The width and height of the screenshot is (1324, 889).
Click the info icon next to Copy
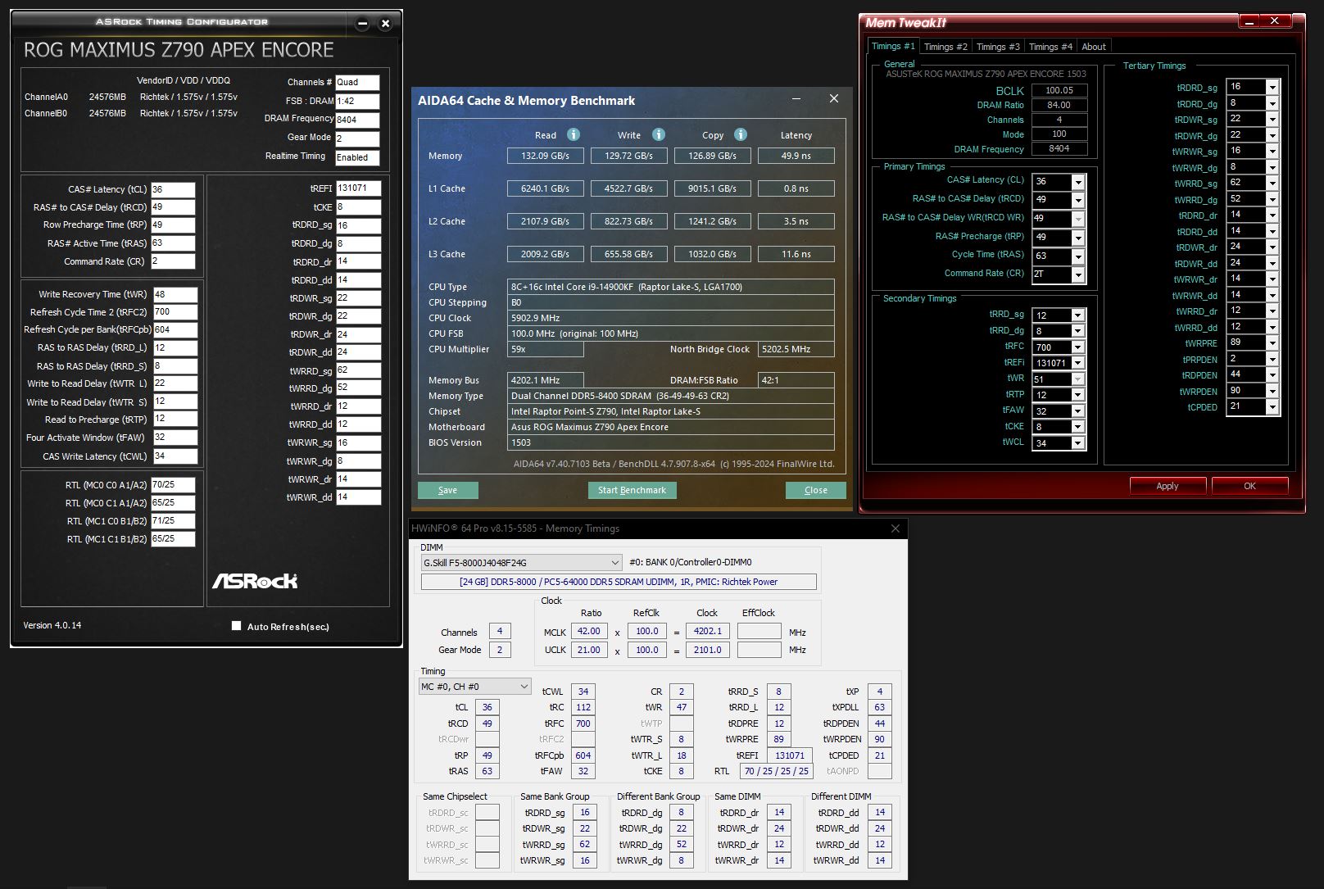tap(741, 134)
